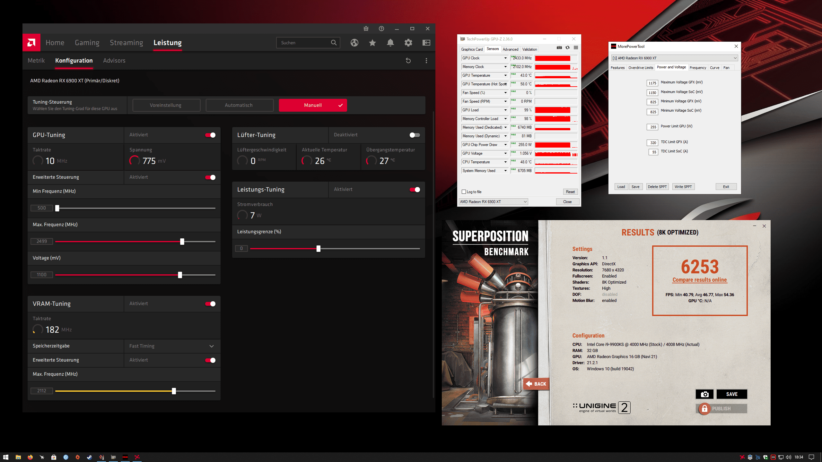Switch to GPU-Z Graphics Card tab
The height and width of the screenshot is (462, 822).
472,49
